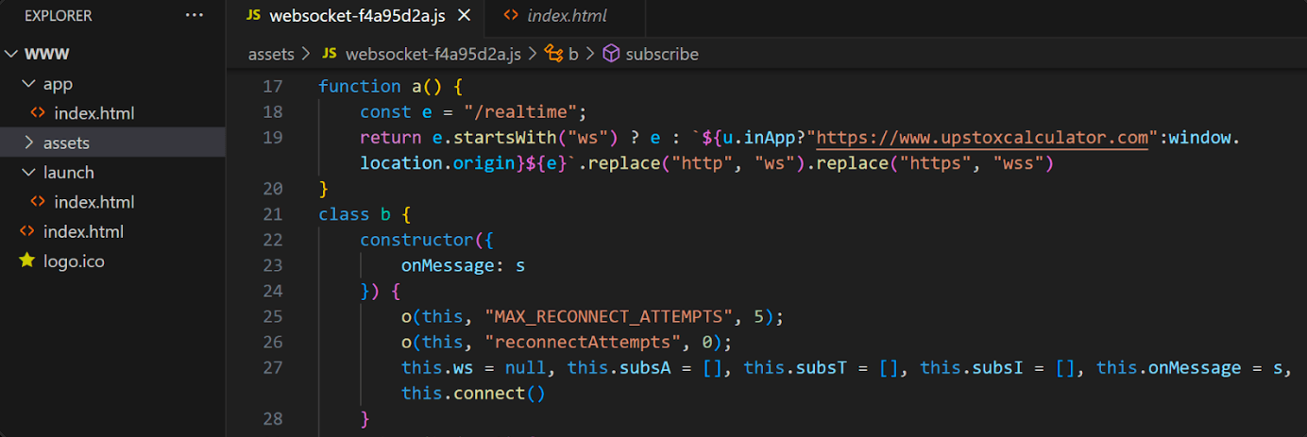Click line number 21 in gutter
This screenshot has height=437, width=1307.
pos(273,213)
